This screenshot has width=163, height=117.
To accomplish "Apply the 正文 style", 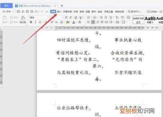I will [x=138, y=20].
